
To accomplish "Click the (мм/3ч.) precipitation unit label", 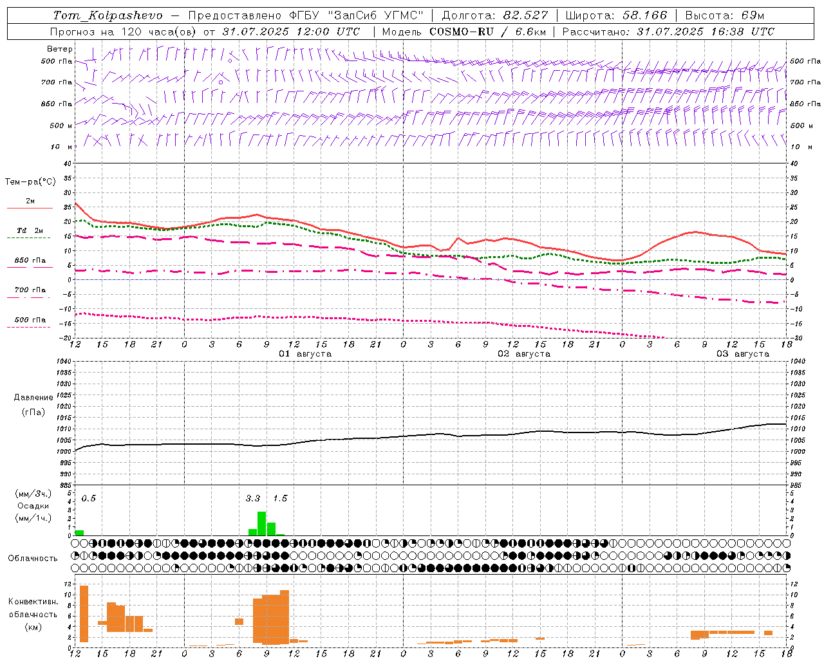I will click(33, 494).
